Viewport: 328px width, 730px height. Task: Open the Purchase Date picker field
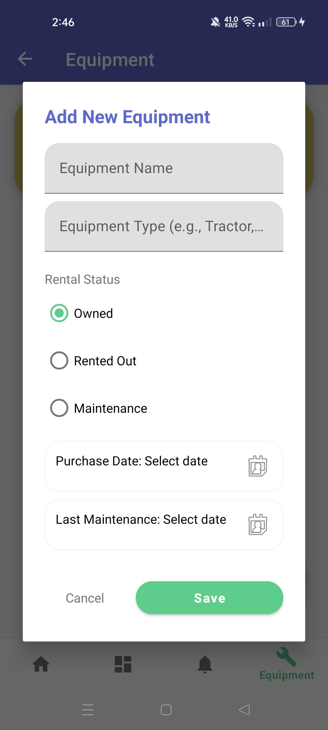click(x=146, y=466)
